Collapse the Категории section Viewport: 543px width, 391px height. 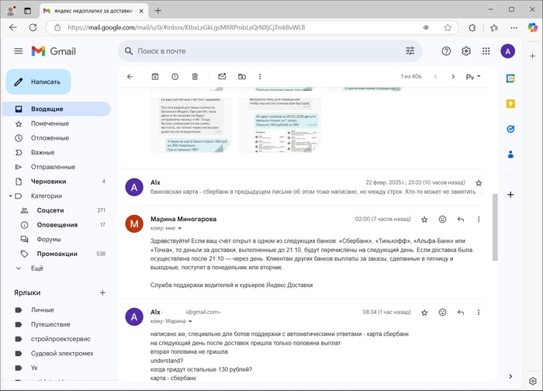click(x=11, y=196)
